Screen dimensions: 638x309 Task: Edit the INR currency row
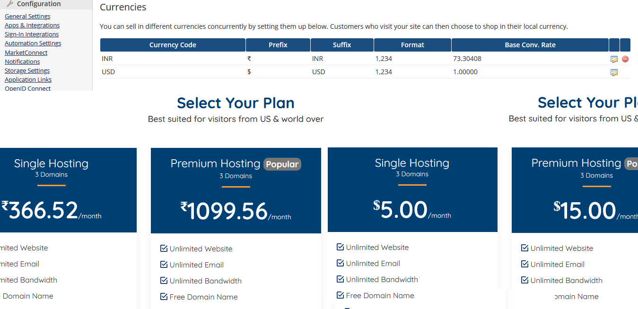[614, 59]
